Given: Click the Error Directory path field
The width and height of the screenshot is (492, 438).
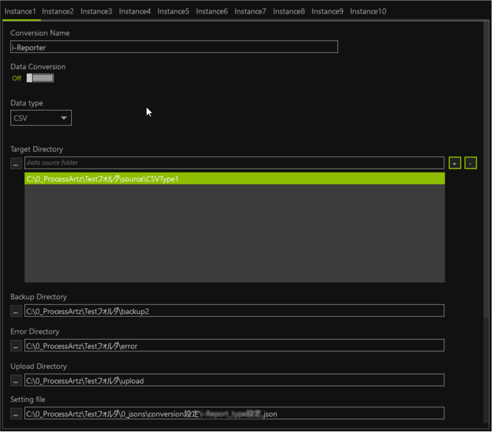Looking at the screenshot, I should 234,346.
